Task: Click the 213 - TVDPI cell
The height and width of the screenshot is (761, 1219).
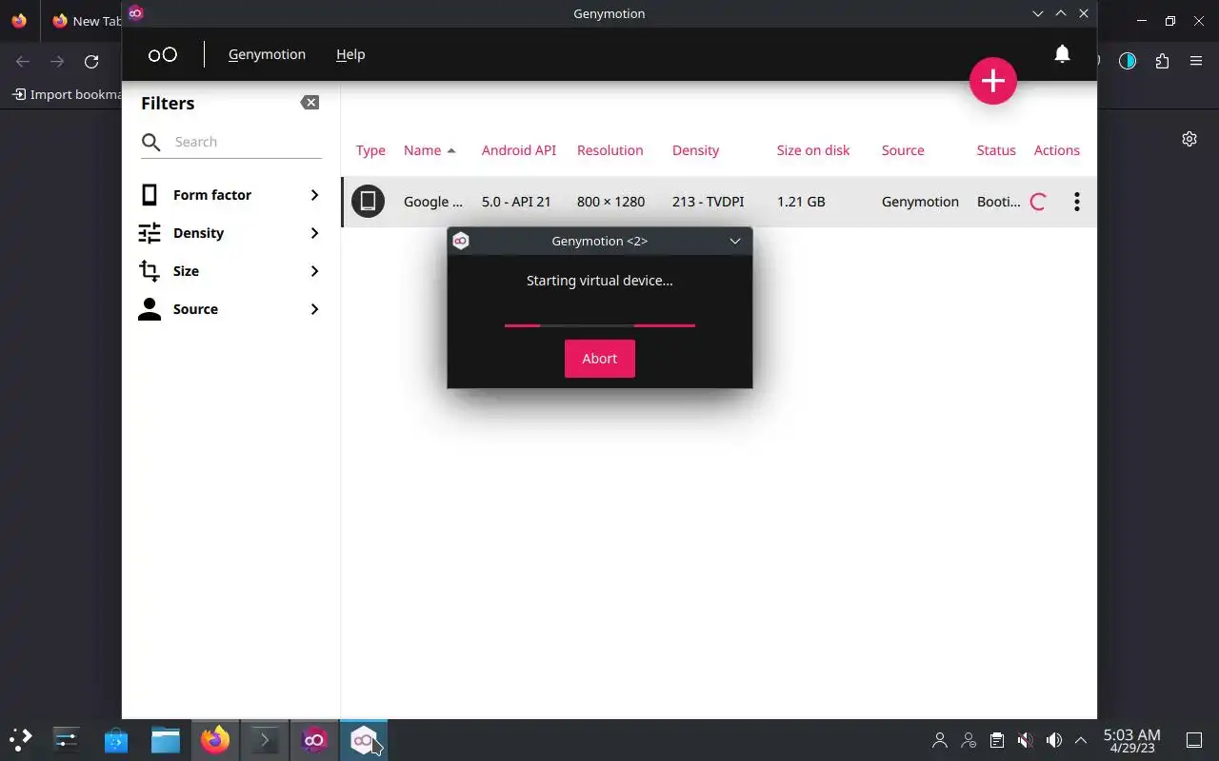Action: (x=709, y=202)
